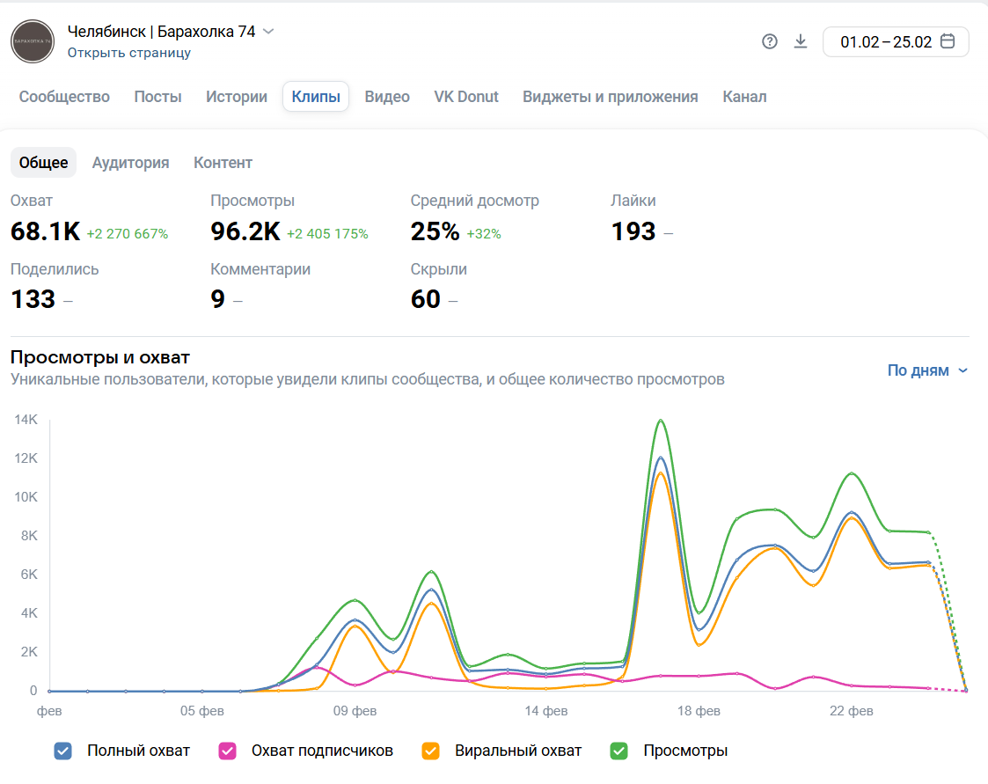Expand the community name dropdown chevron
The width and height of the screenshot is (988, 784).
pos(268,32)
